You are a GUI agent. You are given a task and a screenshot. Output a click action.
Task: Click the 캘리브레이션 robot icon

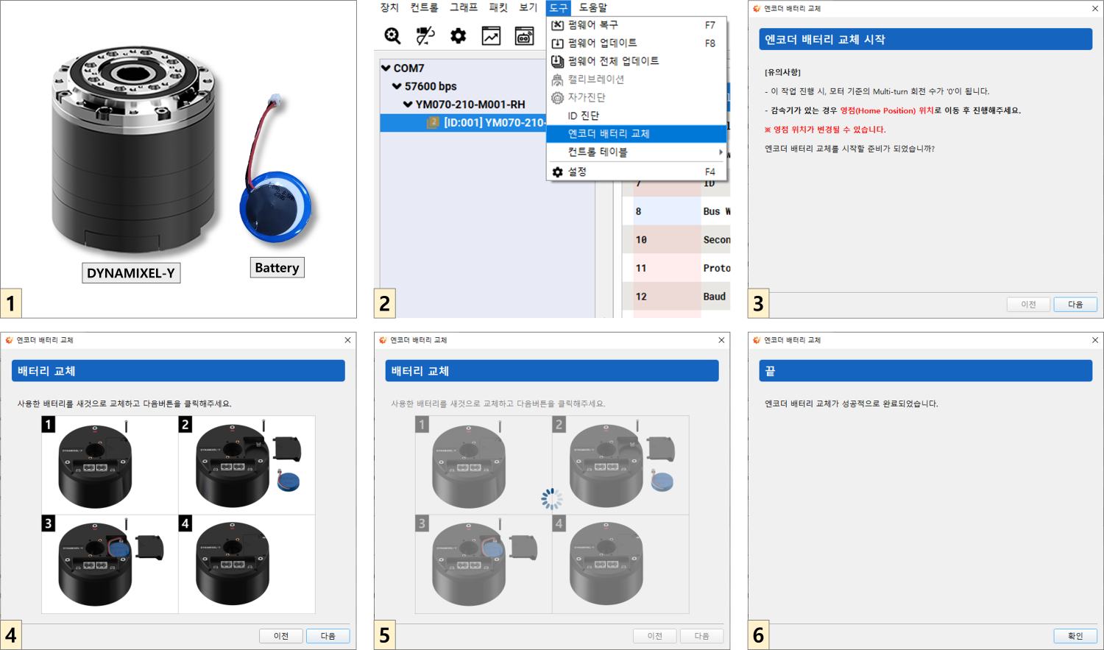point(557,80)
